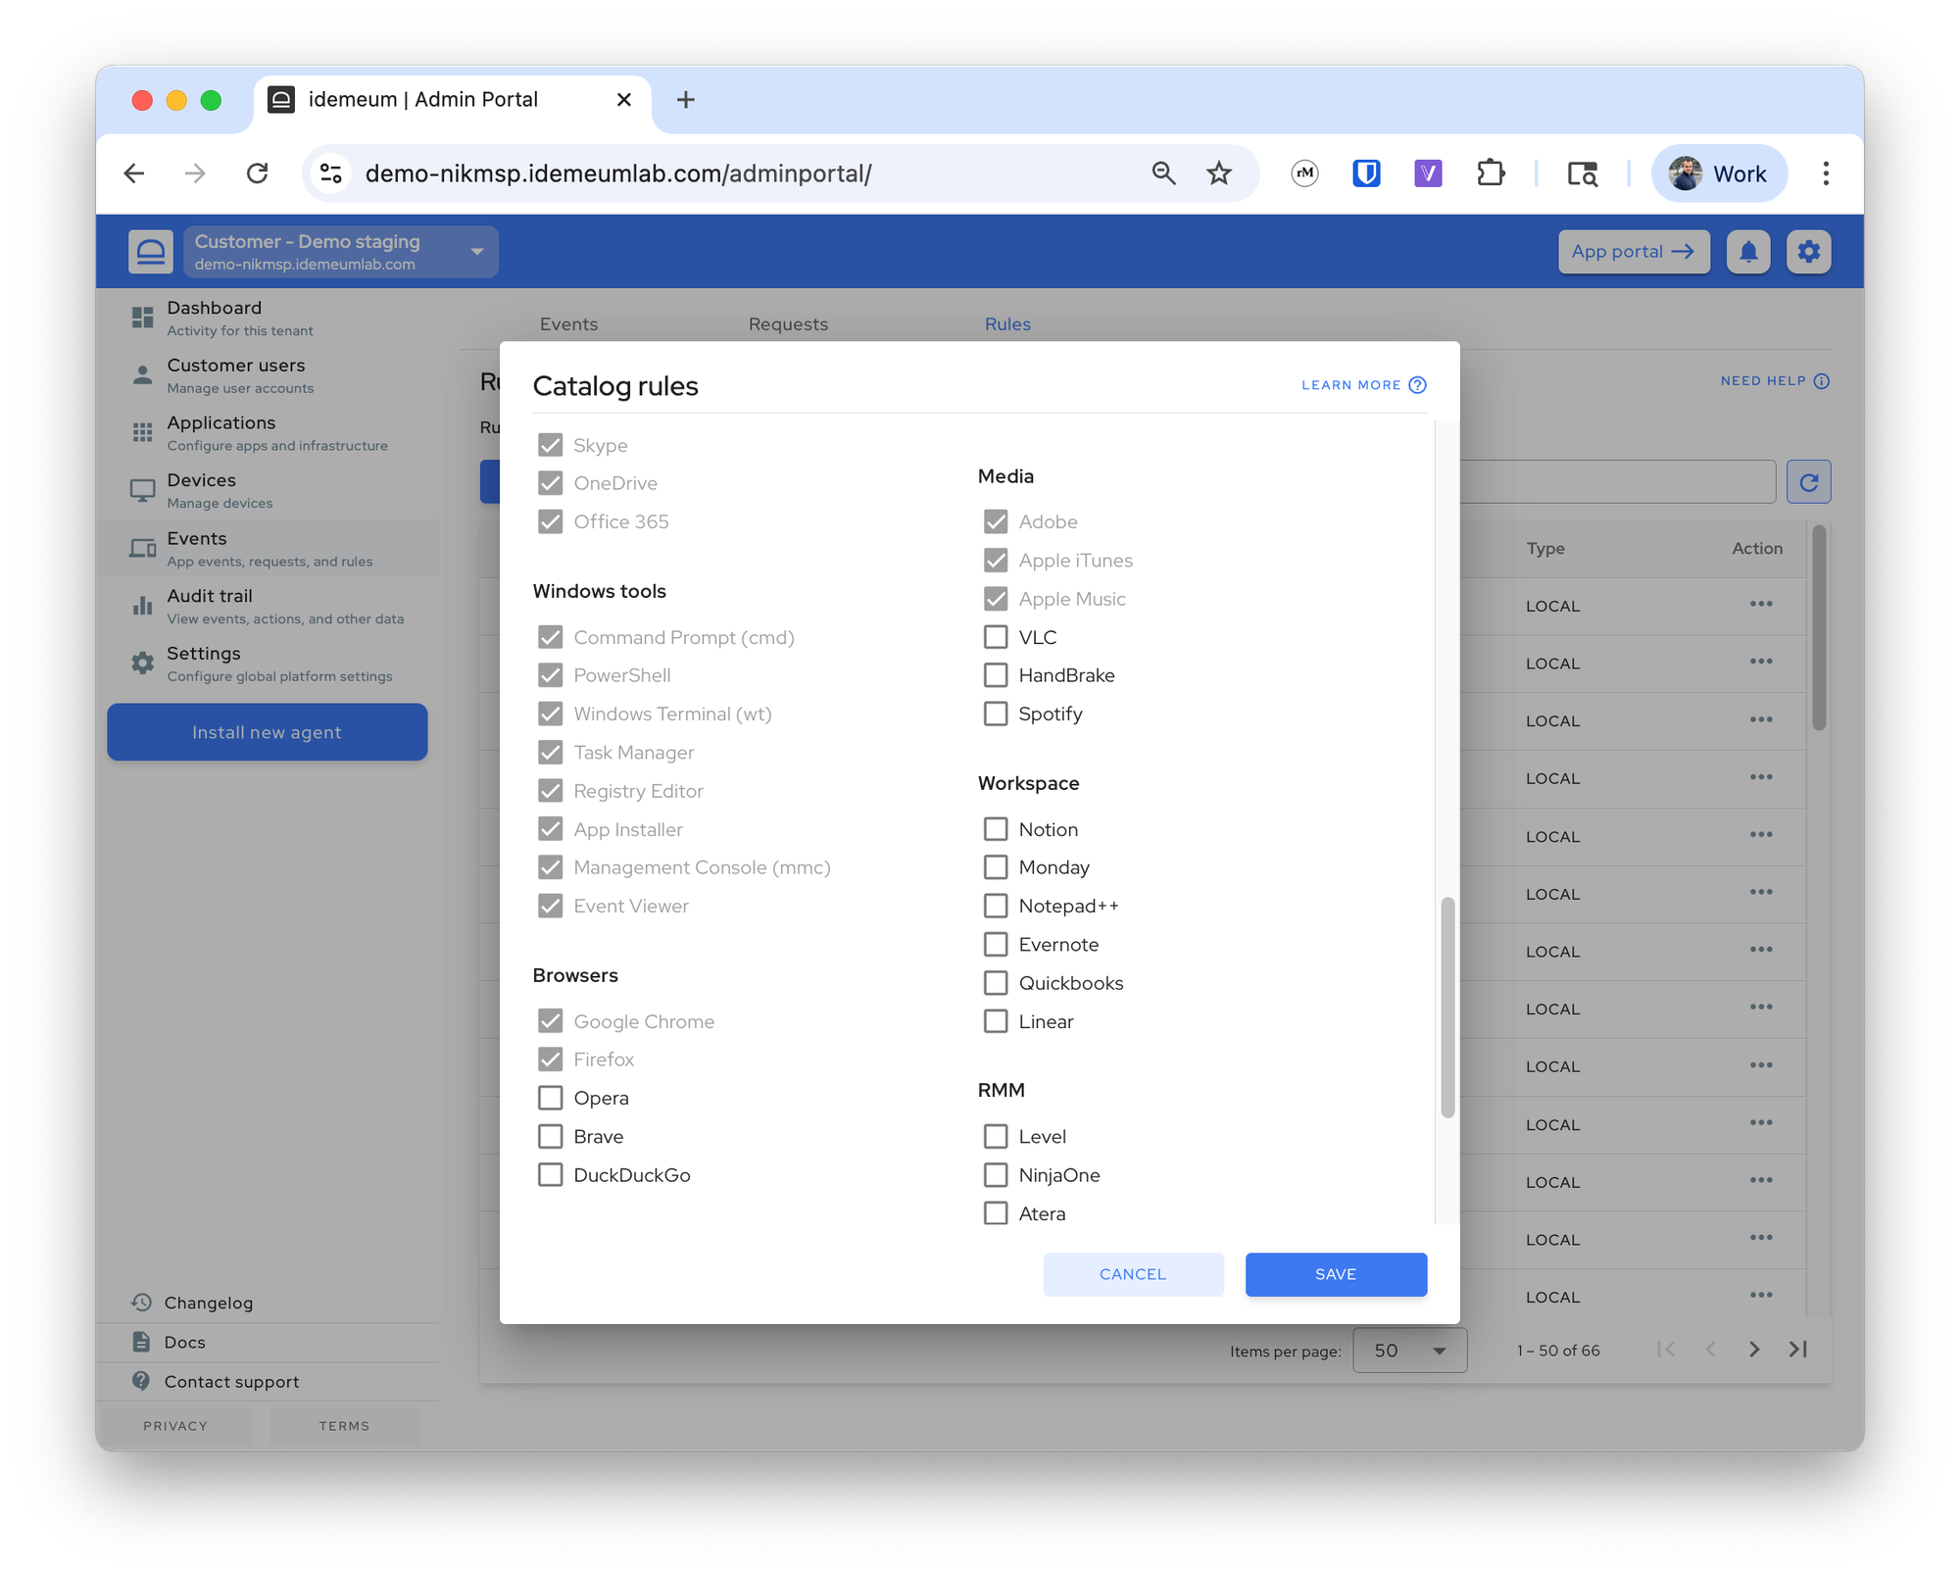The height and width of the screenshot is (1578, 1960).
Task: Click the browser address bar URL
Action: tap(618, 173)
